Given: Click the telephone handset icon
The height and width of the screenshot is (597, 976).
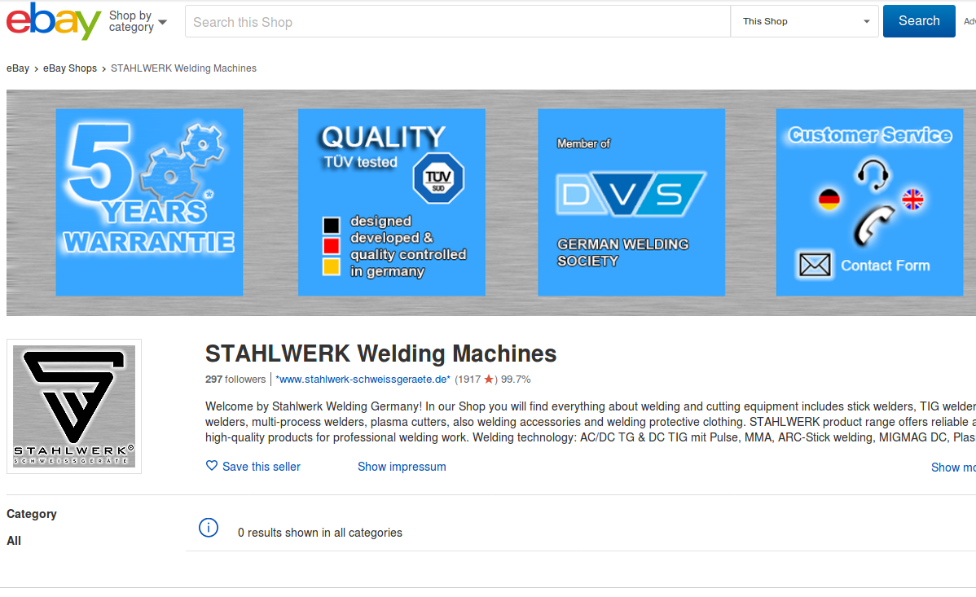Looking at the screenshot, I should pyautogui.click(x=873, y=226).
